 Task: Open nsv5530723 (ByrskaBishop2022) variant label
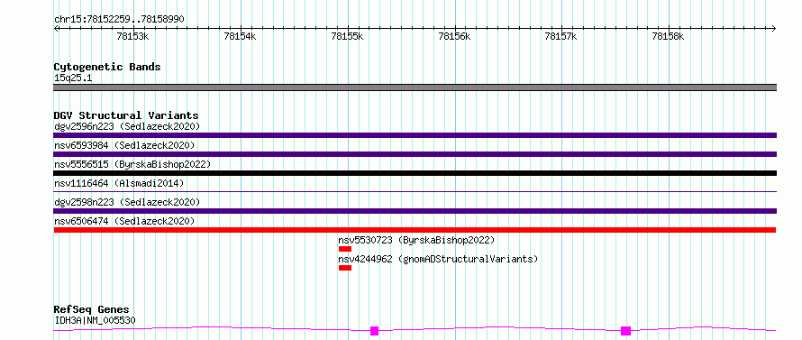click(416, 240)
